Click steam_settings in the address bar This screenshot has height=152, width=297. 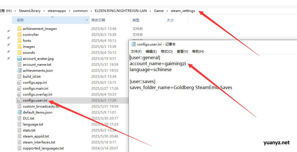[183, 11]
